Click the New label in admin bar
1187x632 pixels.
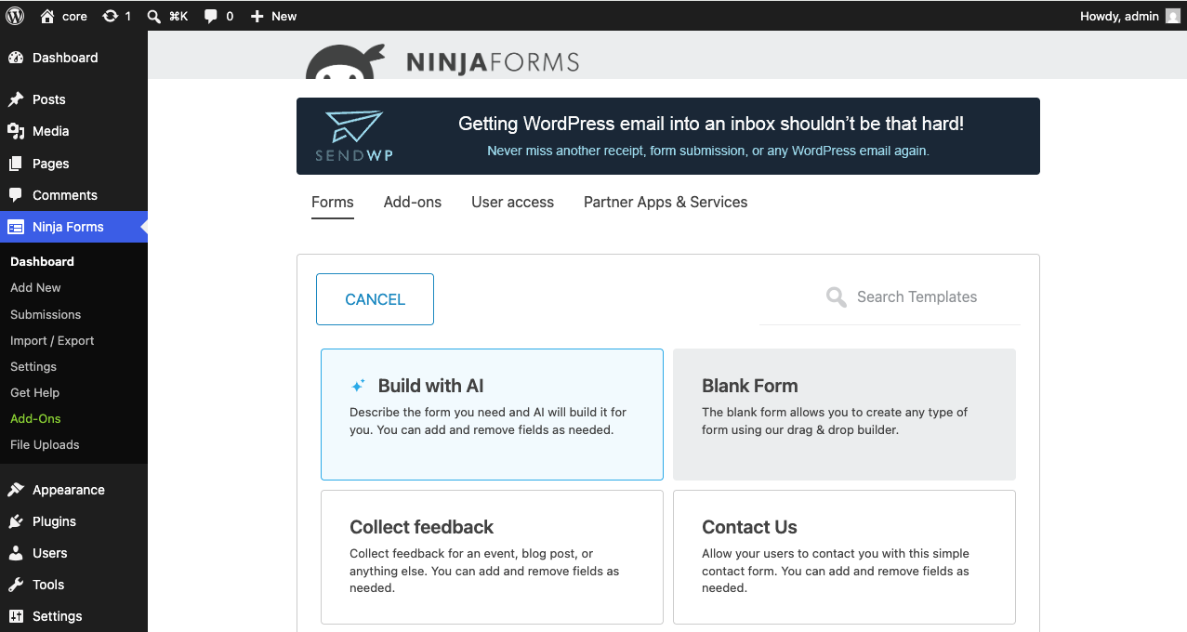pos(284,16)
